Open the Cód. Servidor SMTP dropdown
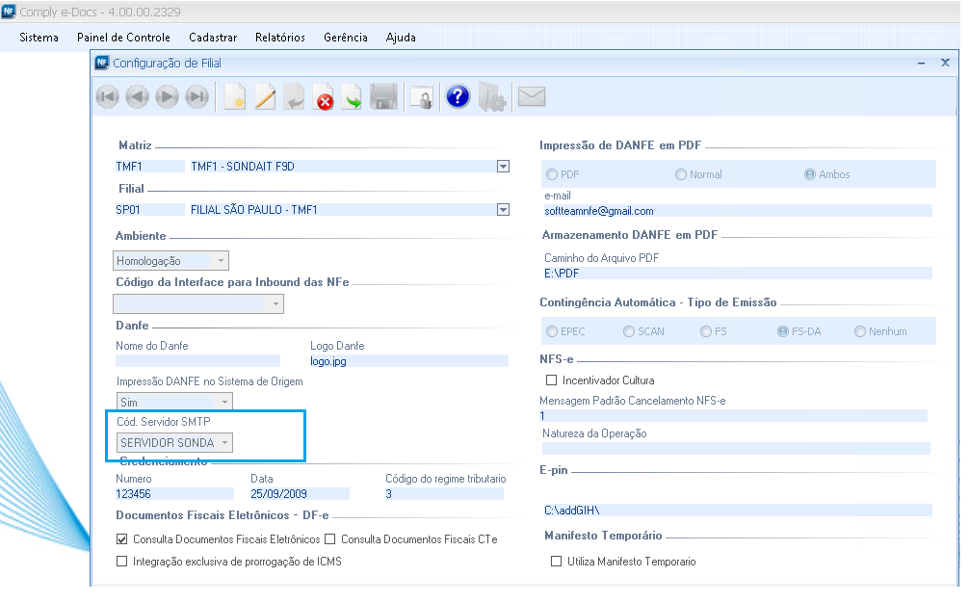 224,443
